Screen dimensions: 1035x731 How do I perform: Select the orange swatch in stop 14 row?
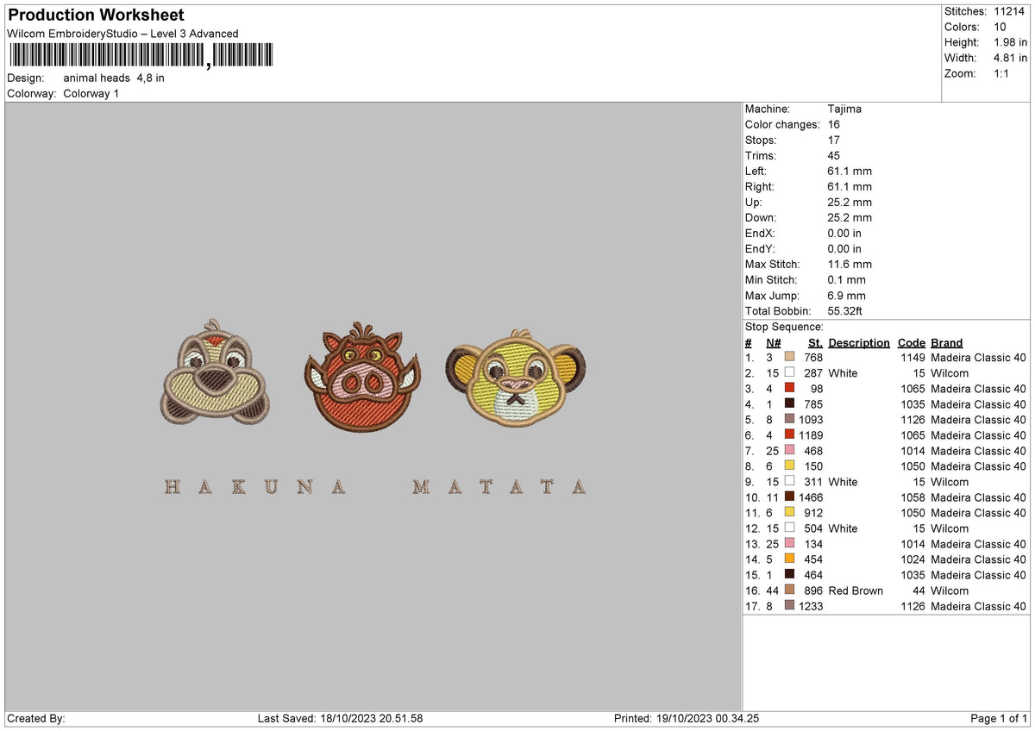(x=789, y=559)
